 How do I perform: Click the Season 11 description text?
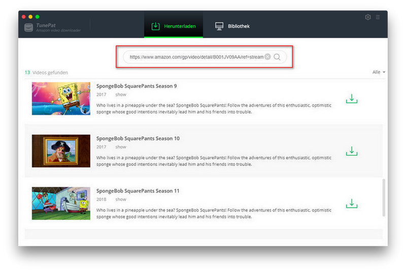pyautogui.click(x=214, y=213)
